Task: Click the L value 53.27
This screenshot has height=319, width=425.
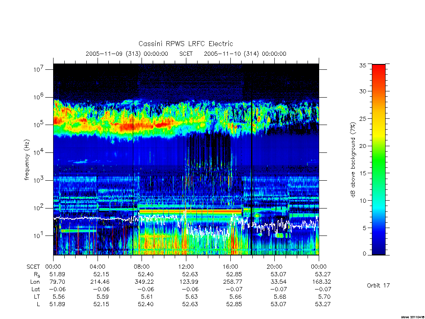Action: 323,304
